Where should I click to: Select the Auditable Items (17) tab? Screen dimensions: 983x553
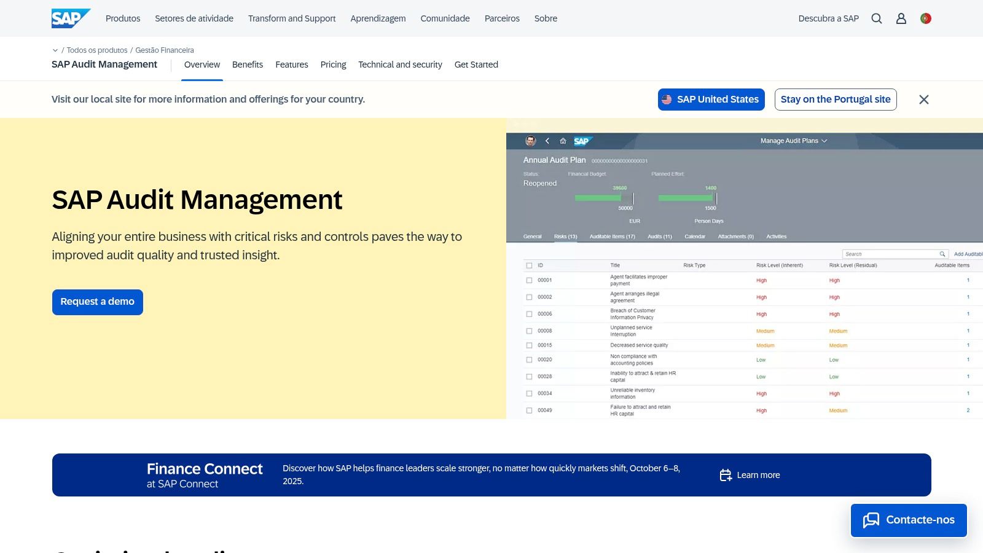[612, 237]
